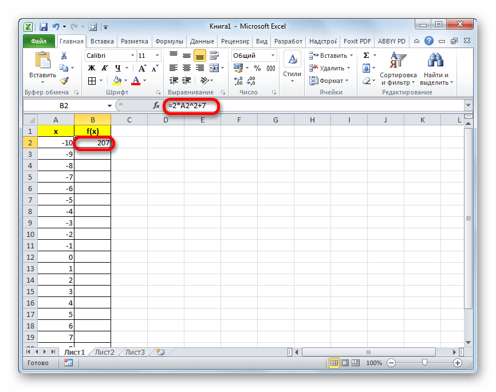Expand the Общий number format dropdown
This screenshot has height=392, width=496.
tap(273, 56)
